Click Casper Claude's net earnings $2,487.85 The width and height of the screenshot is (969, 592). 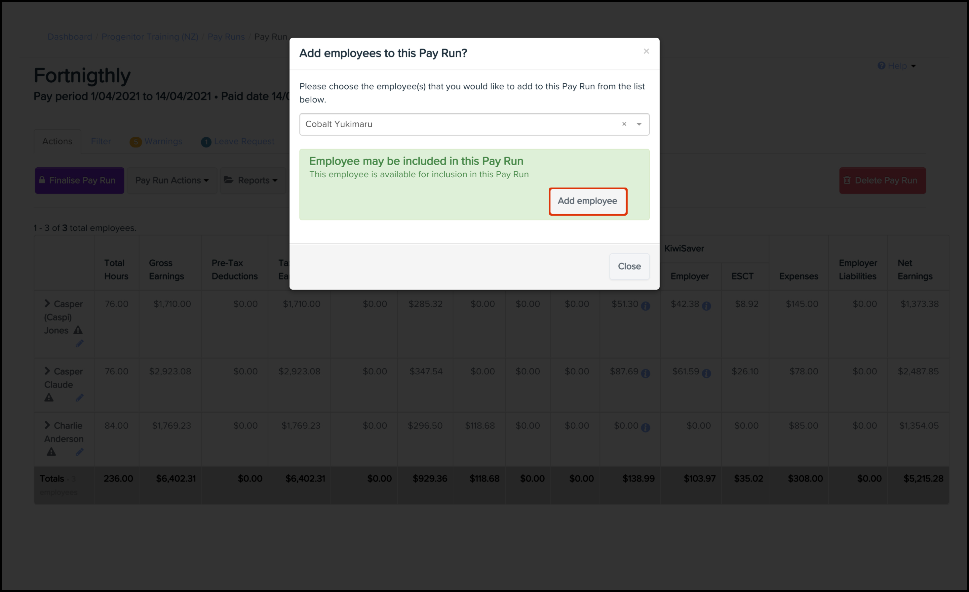click(918, 371)
